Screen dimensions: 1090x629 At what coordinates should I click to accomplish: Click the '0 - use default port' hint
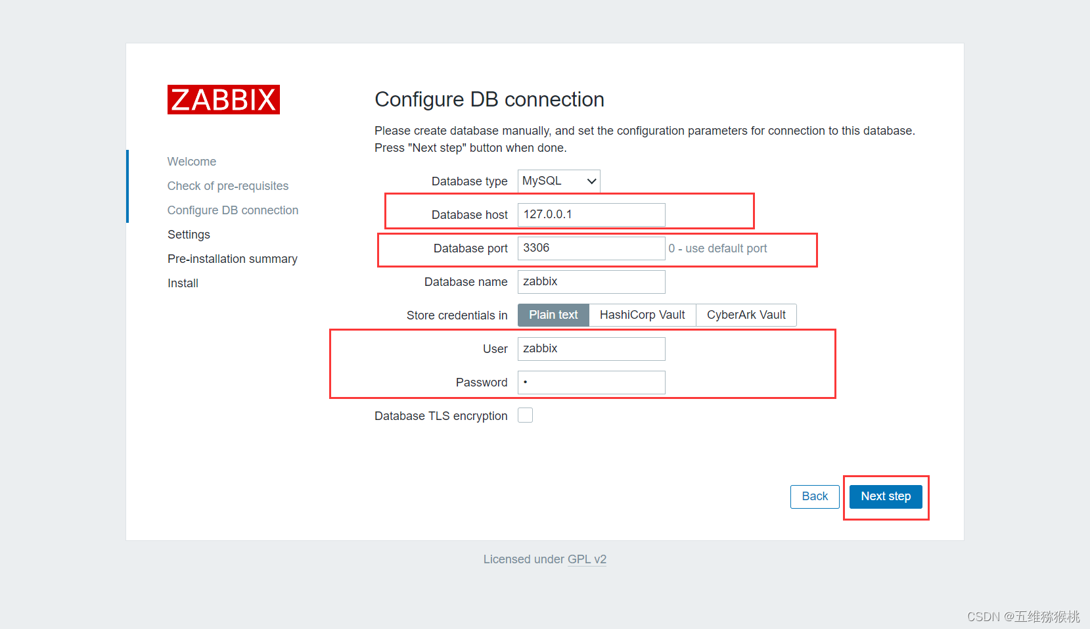(x=717, y=248)
